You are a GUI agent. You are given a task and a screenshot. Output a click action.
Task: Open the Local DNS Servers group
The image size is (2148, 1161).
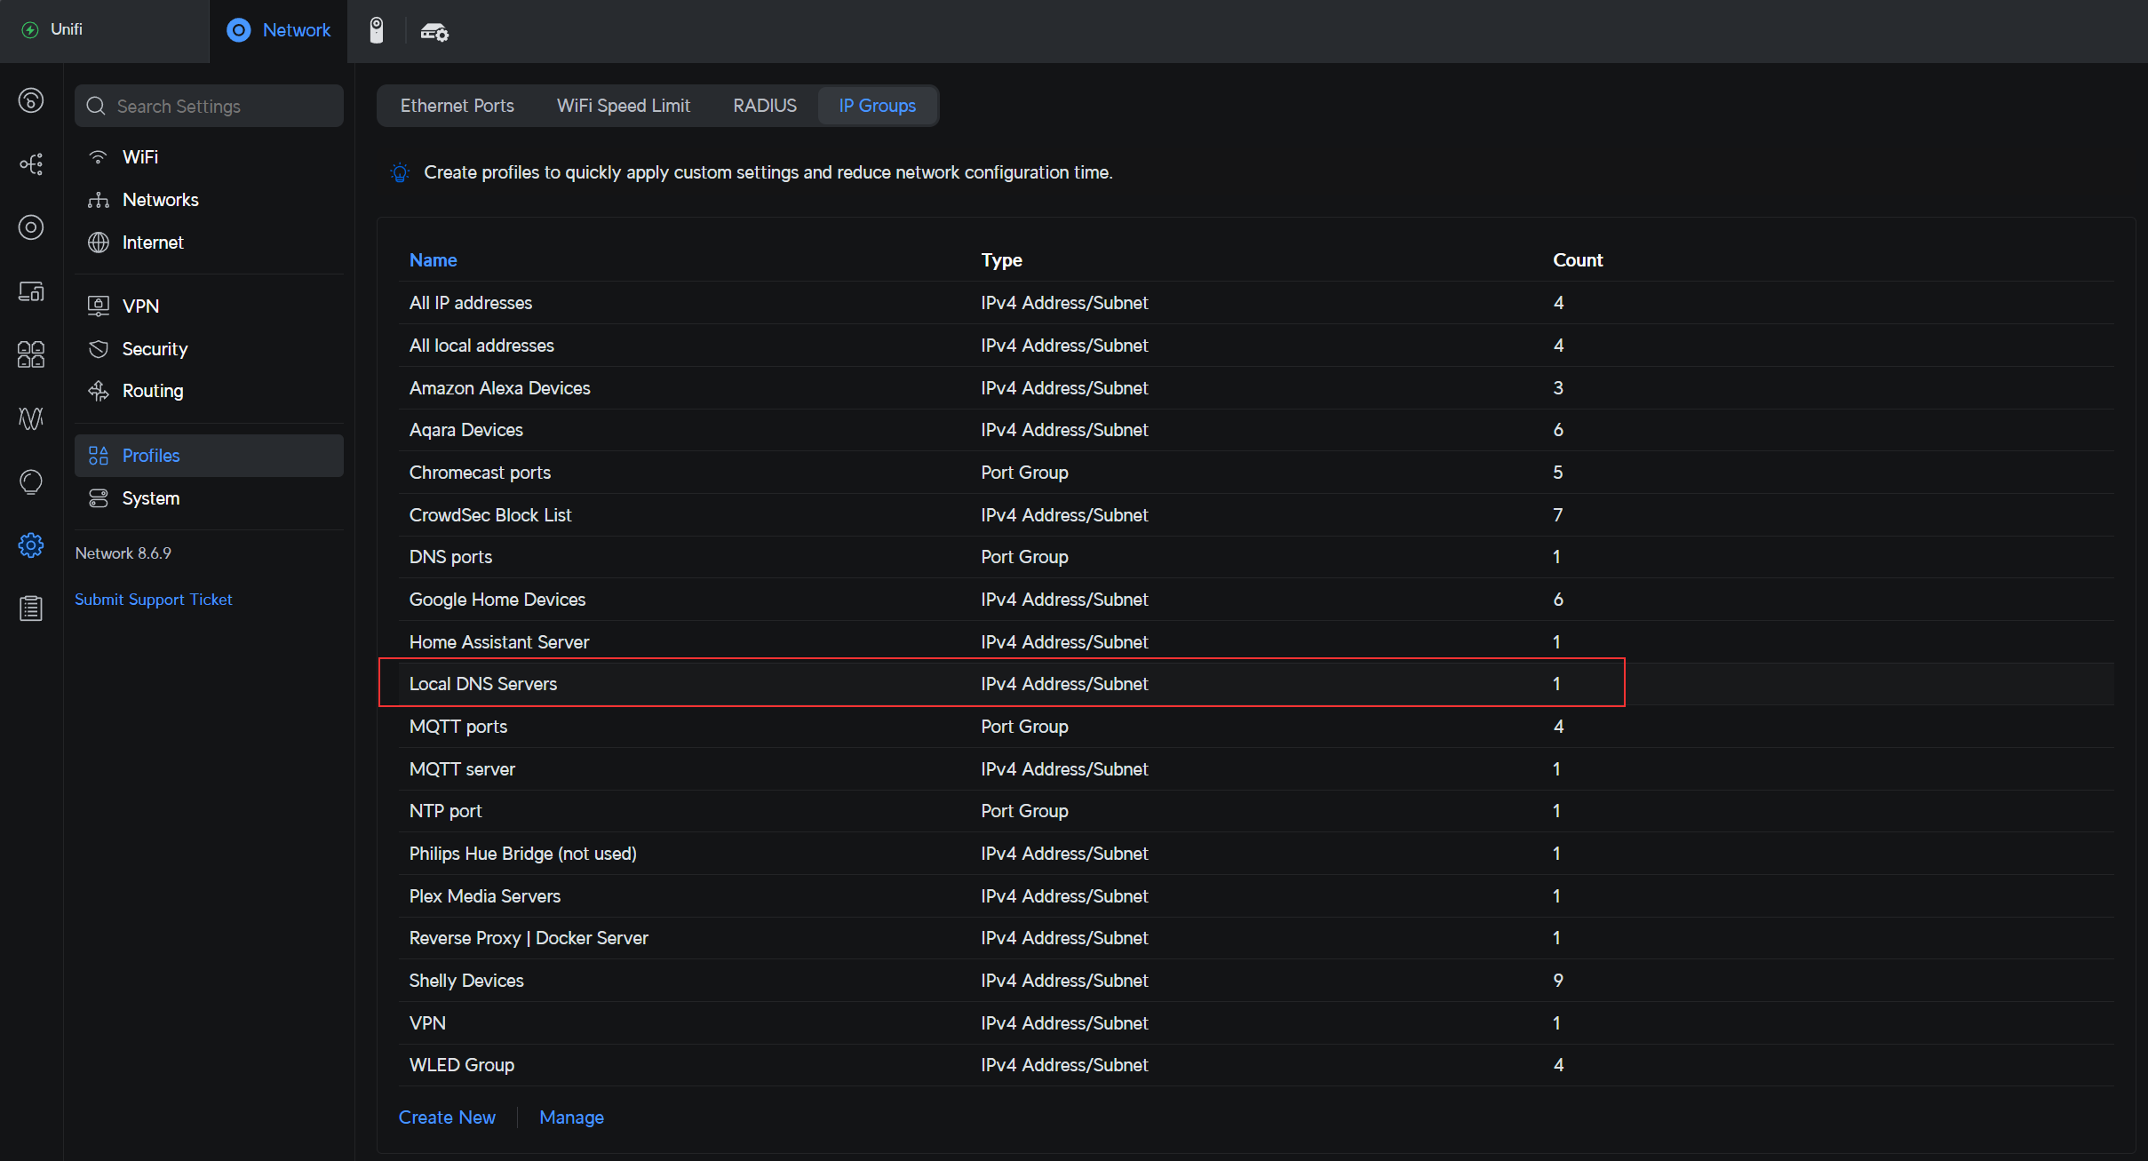tap(482, 684)
